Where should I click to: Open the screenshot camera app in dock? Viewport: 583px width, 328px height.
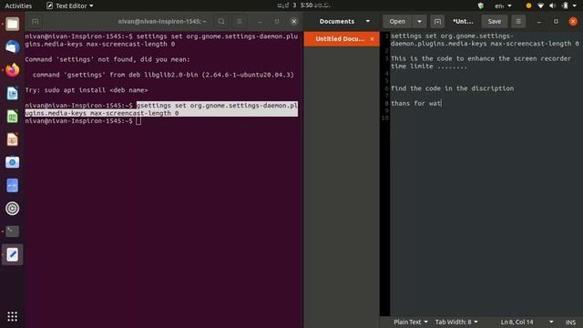12,162
